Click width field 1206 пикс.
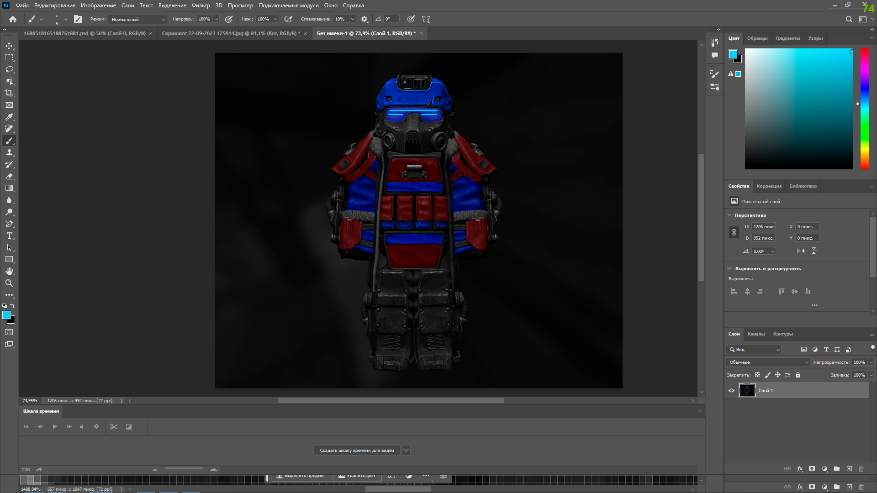Image resolution: width=877 pixels, height=493 pixels. pos(764,227)
